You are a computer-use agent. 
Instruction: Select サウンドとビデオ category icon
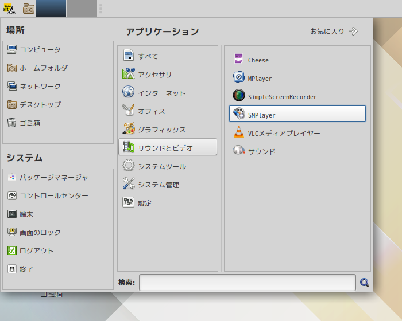[129, 147]
